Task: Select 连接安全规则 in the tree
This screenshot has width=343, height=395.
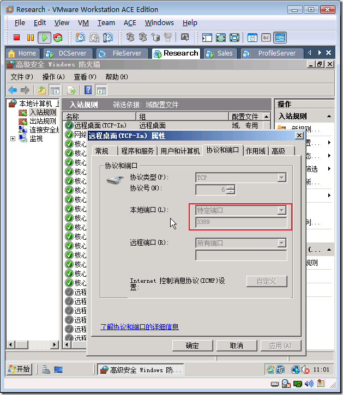Action: [44, 130]
